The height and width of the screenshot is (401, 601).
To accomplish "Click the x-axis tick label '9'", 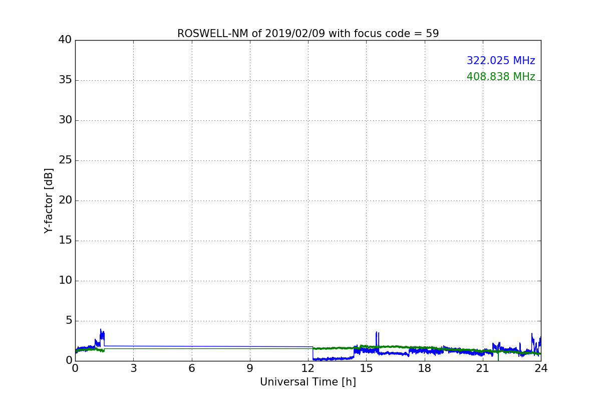I will (250, 368).
